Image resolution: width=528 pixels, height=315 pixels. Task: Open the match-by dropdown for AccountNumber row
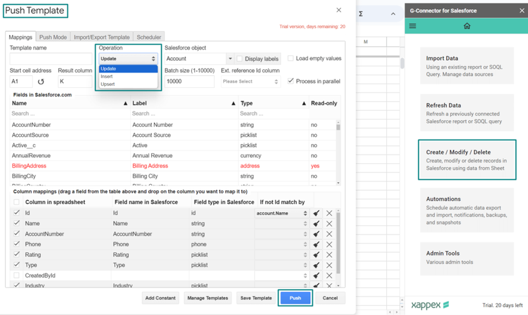282,234
